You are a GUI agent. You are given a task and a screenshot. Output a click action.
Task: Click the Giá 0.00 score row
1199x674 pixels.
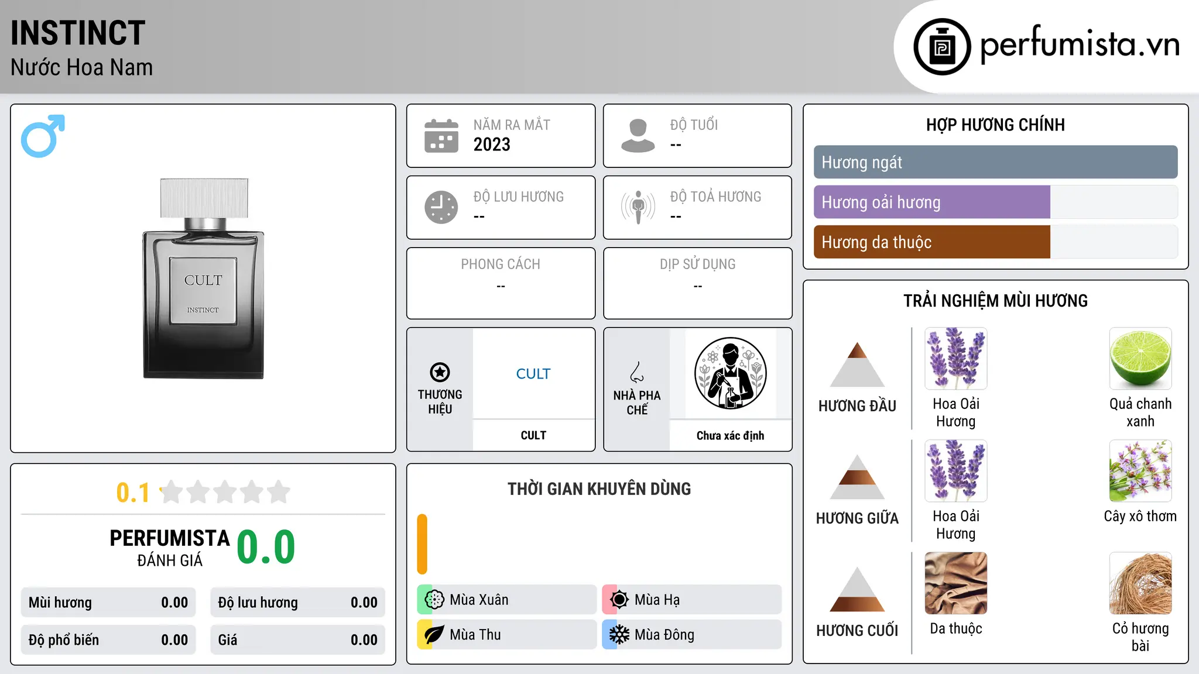(x=297, y=640)
